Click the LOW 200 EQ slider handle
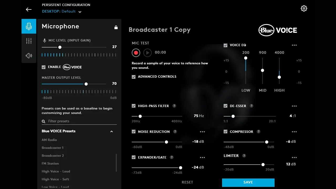 [246, 58]
